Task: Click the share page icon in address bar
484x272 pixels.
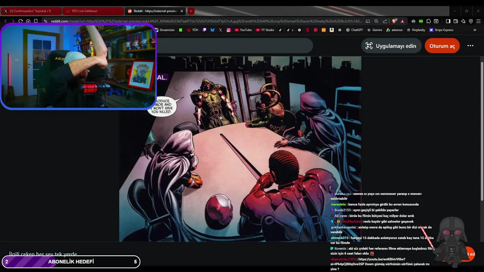Action: [385, 21]
